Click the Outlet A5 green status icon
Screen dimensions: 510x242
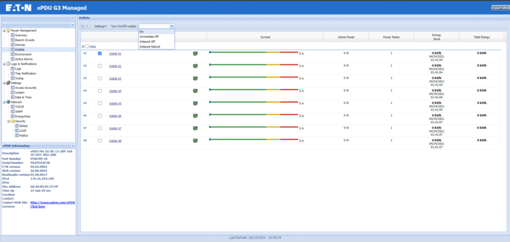click(195, 103)
